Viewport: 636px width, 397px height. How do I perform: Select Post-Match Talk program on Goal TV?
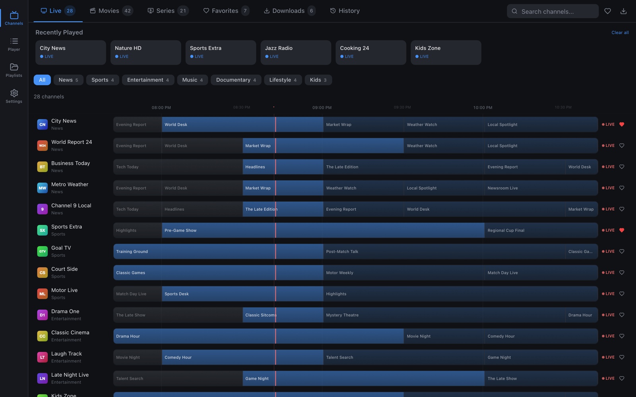coord(444,252)
